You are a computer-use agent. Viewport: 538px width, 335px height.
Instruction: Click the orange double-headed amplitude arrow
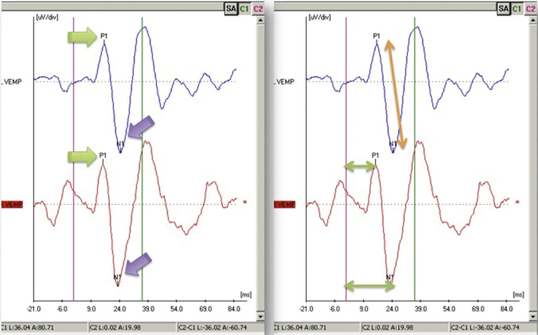tap(396, 94)
